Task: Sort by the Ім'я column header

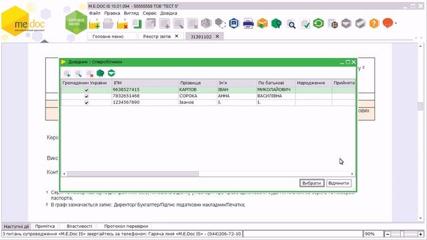Action: tap(237, 83)
